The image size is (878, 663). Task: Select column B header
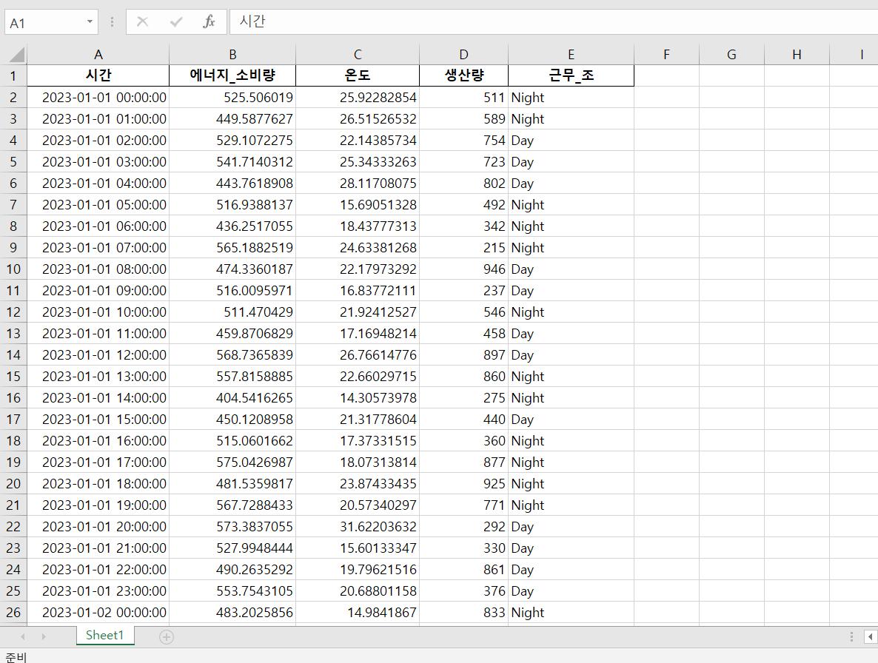[x=232, y=55]
